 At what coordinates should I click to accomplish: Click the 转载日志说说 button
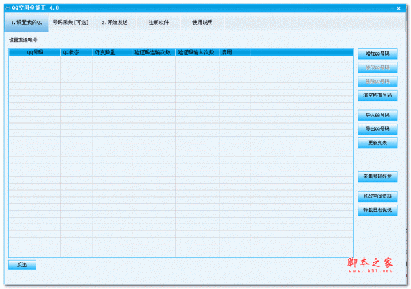coord(377,210)
